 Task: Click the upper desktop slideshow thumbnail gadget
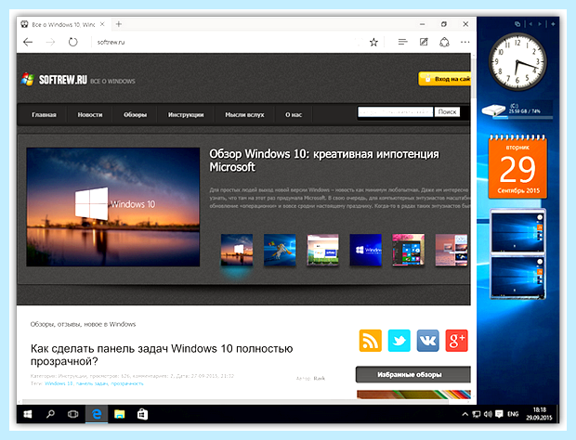(518, 231)
